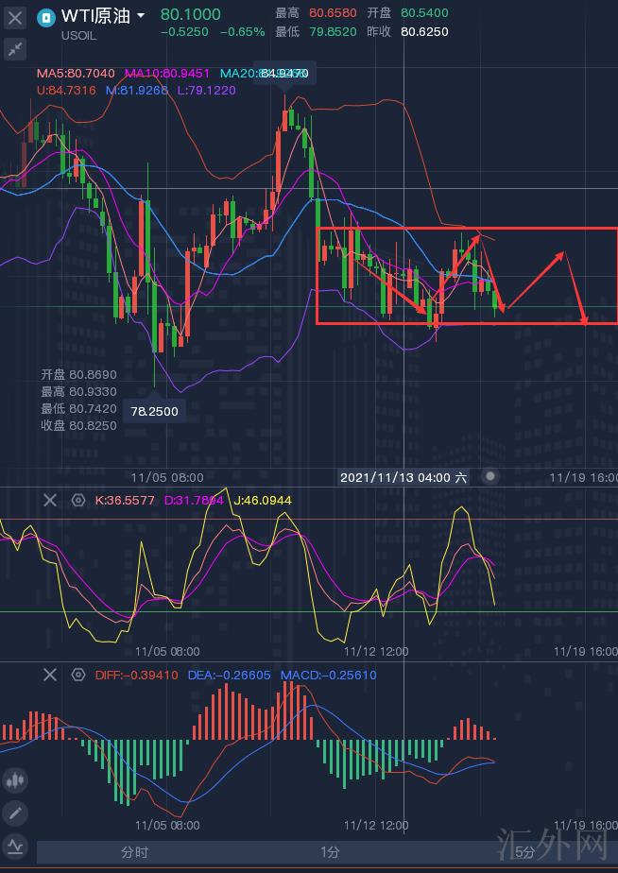The height and width of the screenshot is (873, 618).
Task: Close the KDJ indicator panel
Action: [x=50, y=500]
